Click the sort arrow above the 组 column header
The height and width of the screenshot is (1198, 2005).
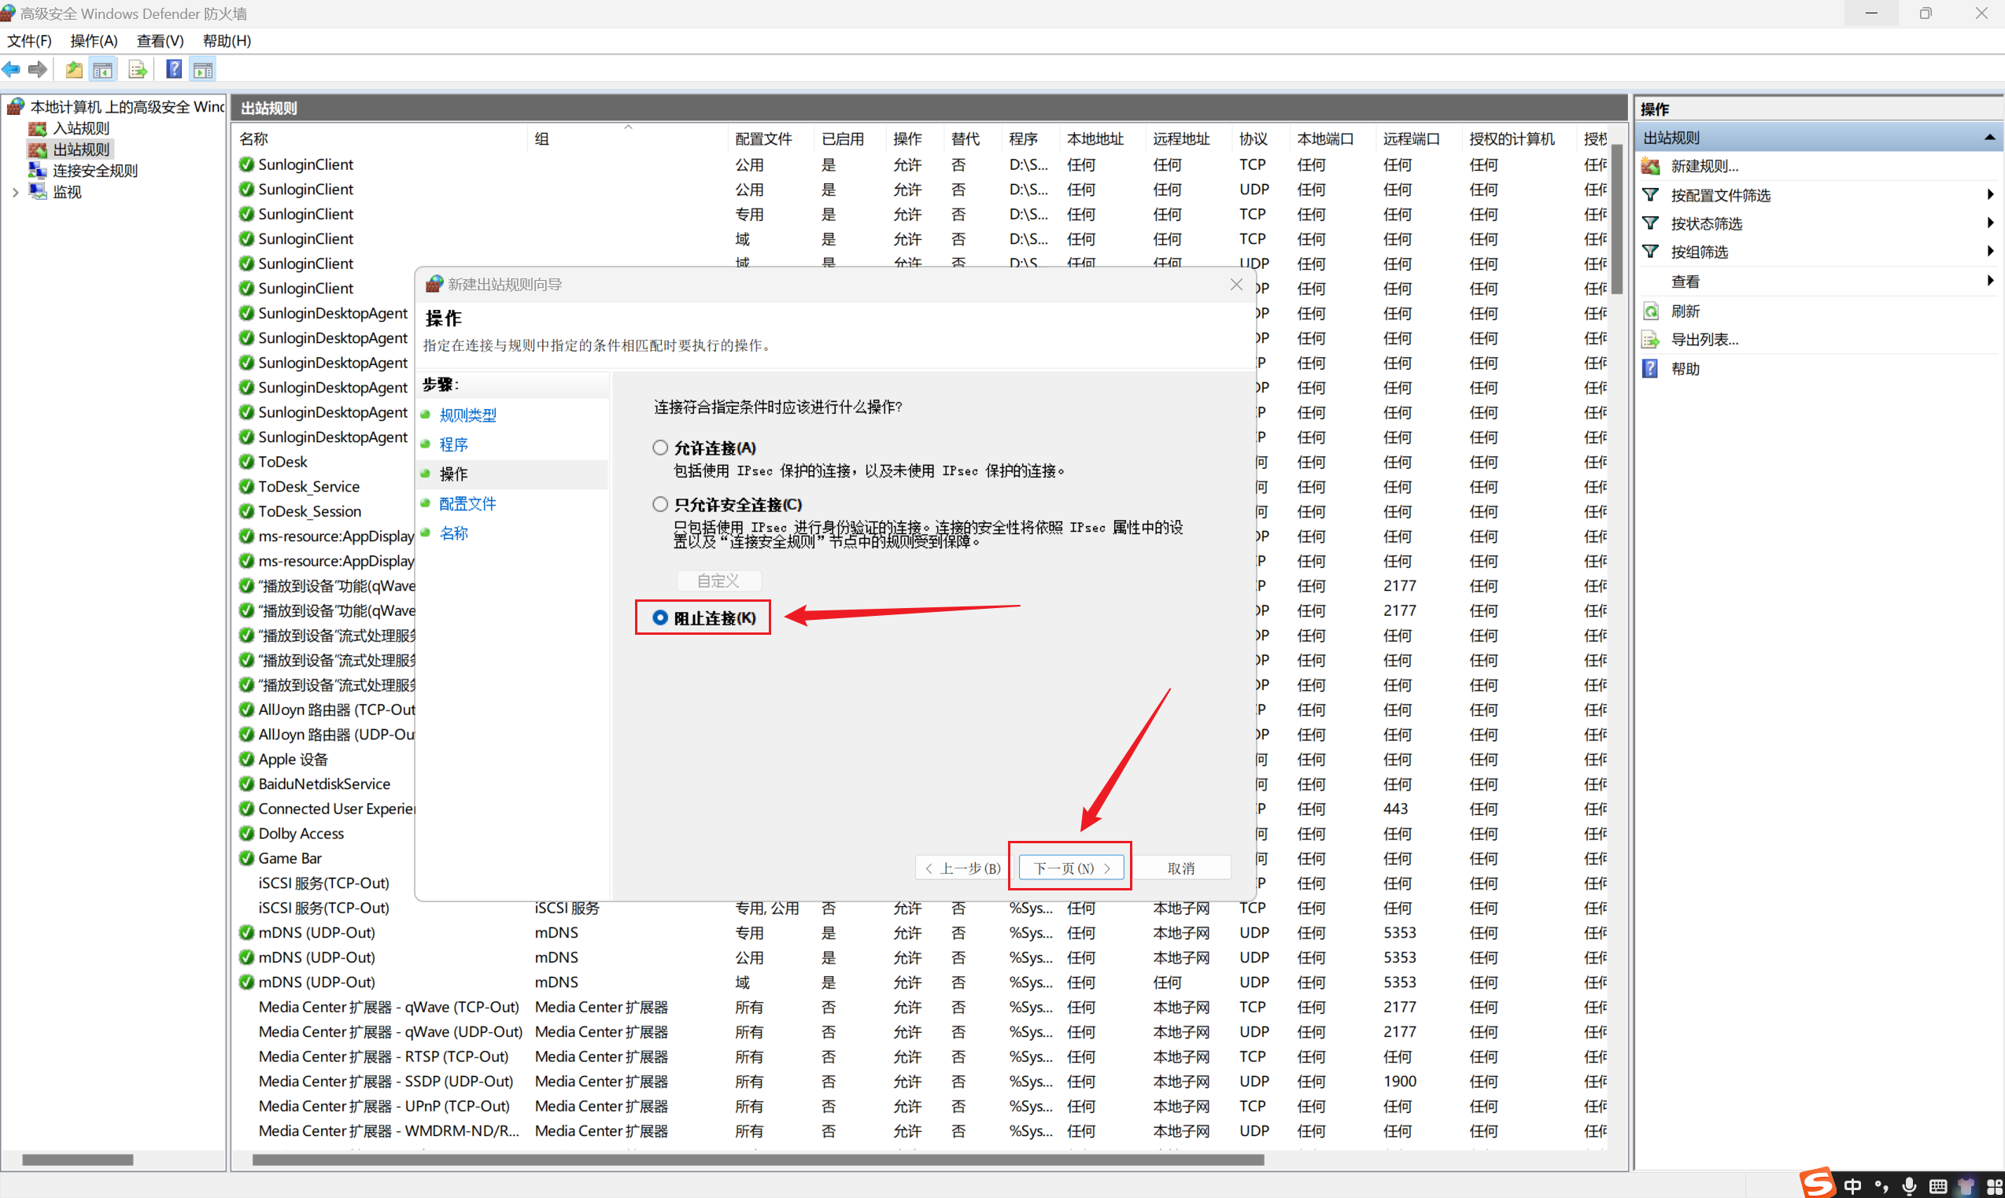pos(628,127)
